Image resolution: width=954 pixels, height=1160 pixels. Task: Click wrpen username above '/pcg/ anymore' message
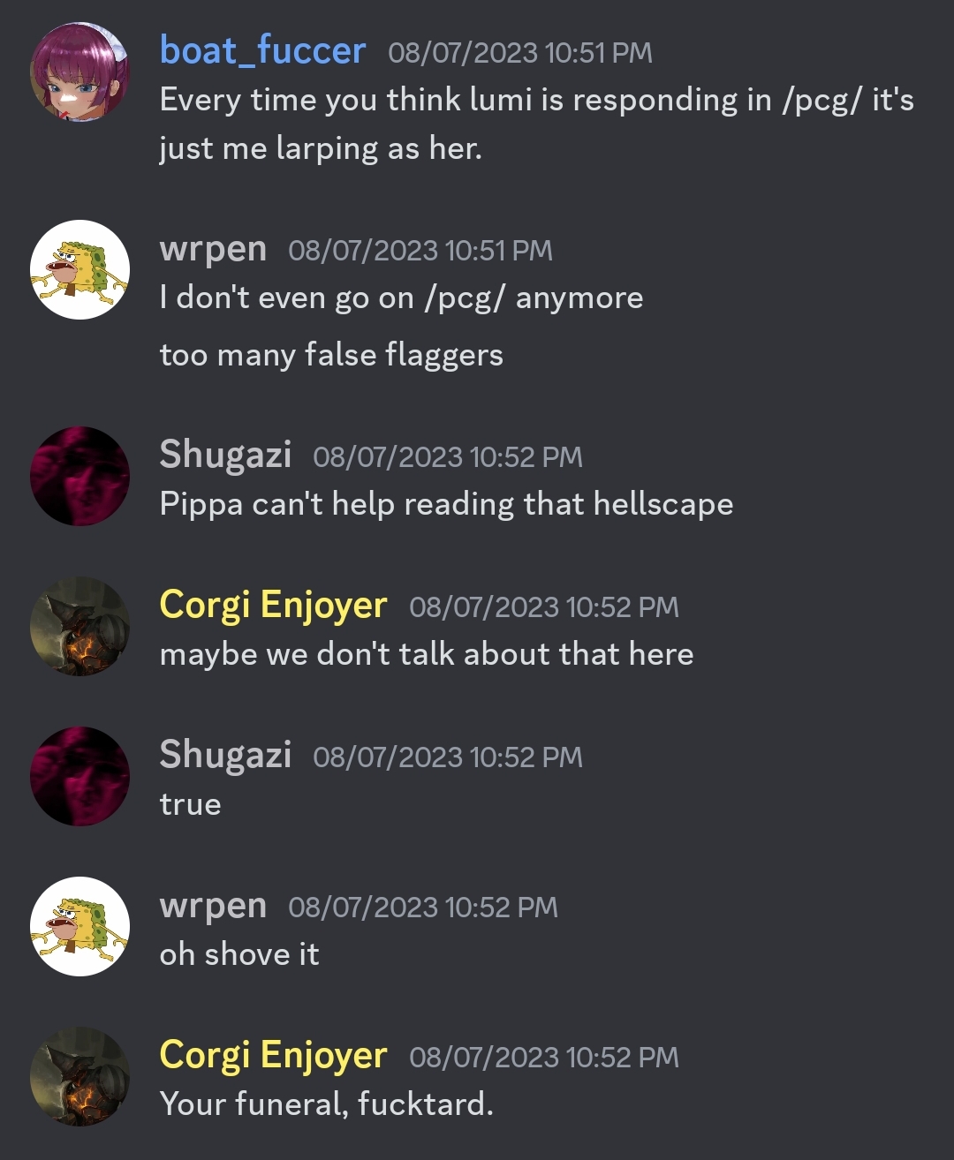pyautogui.click(x=213, y=250)
